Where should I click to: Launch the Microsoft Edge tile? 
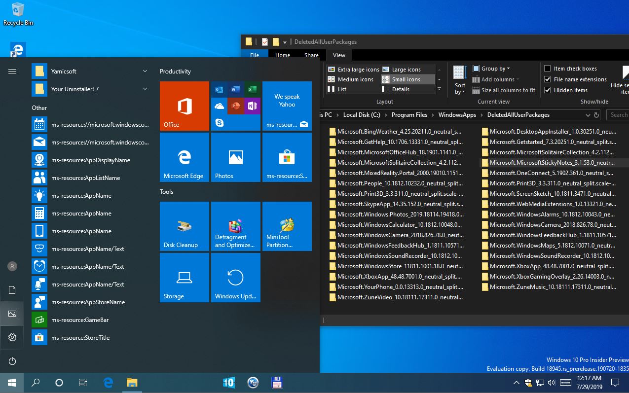point(185,157)
